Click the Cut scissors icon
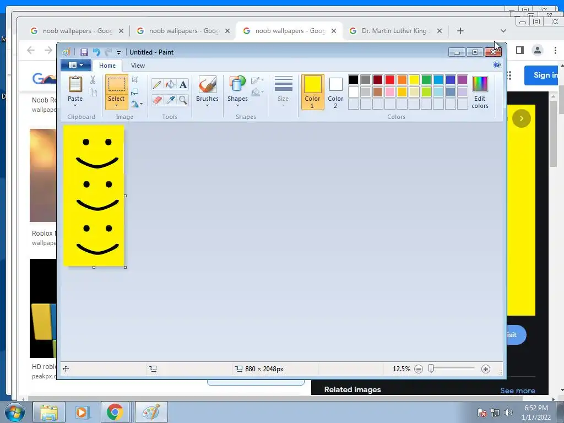The image size is (564, 423). [93, 80]
